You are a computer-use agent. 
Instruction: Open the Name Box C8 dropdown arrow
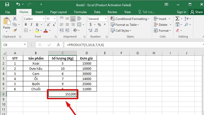coord(25,45)
